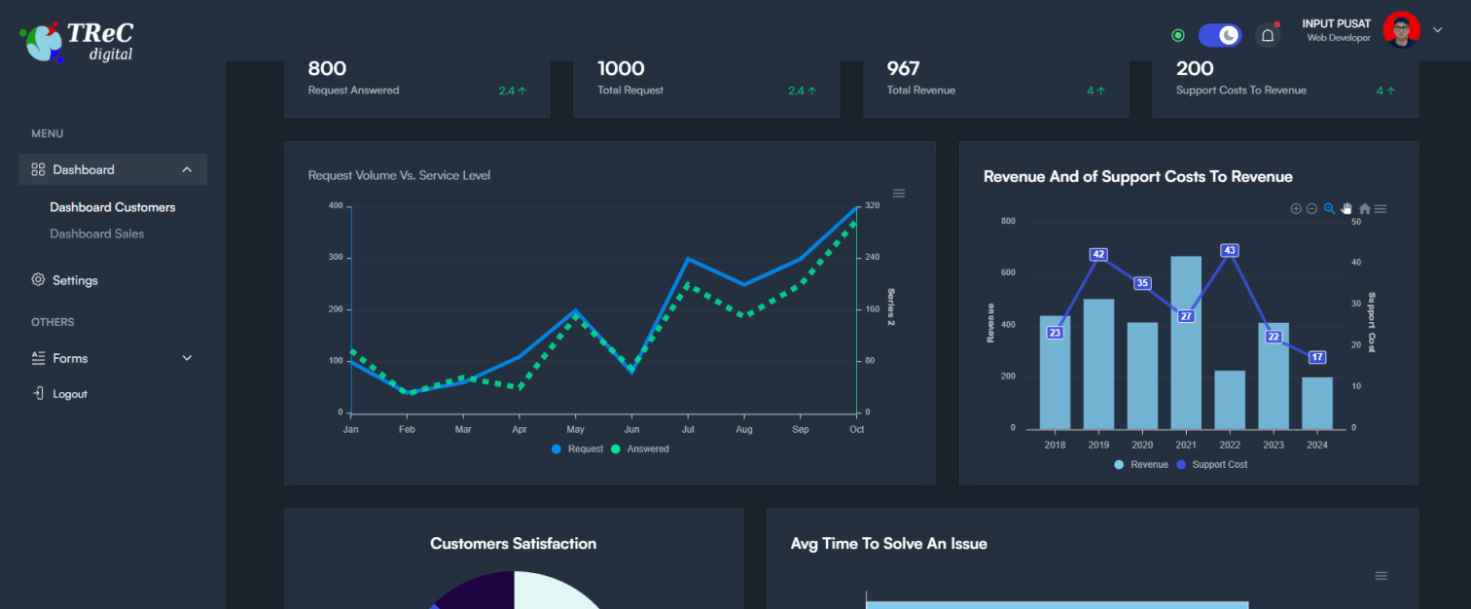Select Dashboard Sales in the sidebar
Image resolution: width=1471 pixels, height=609 pixels.
(96, 233)
